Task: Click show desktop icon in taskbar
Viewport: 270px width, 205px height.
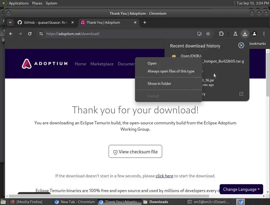Action: click(x=3, y=202)
